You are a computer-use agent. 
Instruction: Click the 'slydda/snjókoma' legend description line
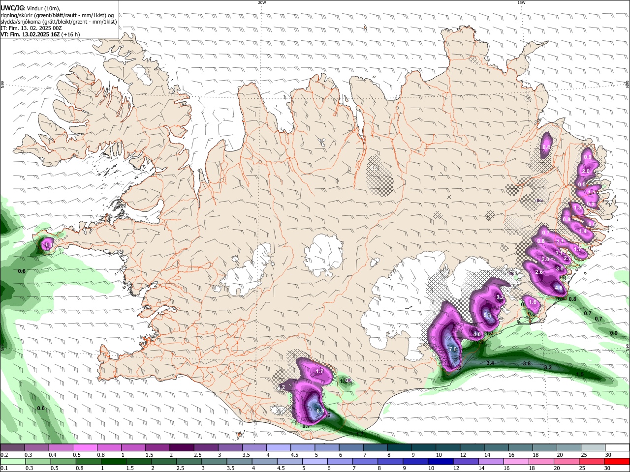(59, 21)
